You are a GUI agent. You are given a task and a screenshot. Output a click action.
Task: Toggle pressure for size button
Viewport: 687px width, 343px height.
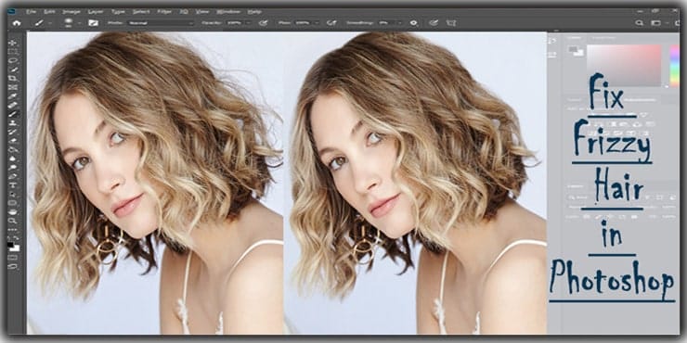point(434,23)
